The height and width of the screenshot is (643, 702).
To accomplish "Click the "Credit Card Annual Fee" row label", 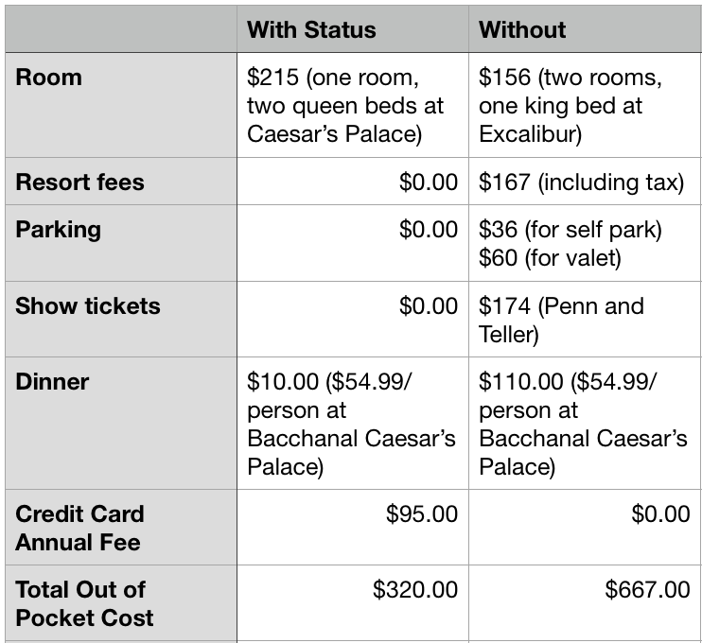I will pyautogui.click(x=79, y=528).
